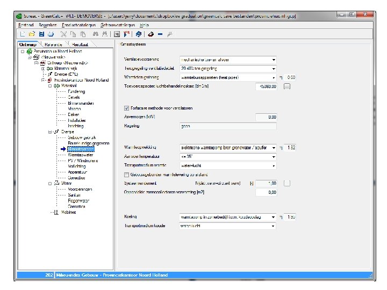Click the new file toolbar icon
Image resolution: width=387 pixels, height=290 pixels.
23,34
